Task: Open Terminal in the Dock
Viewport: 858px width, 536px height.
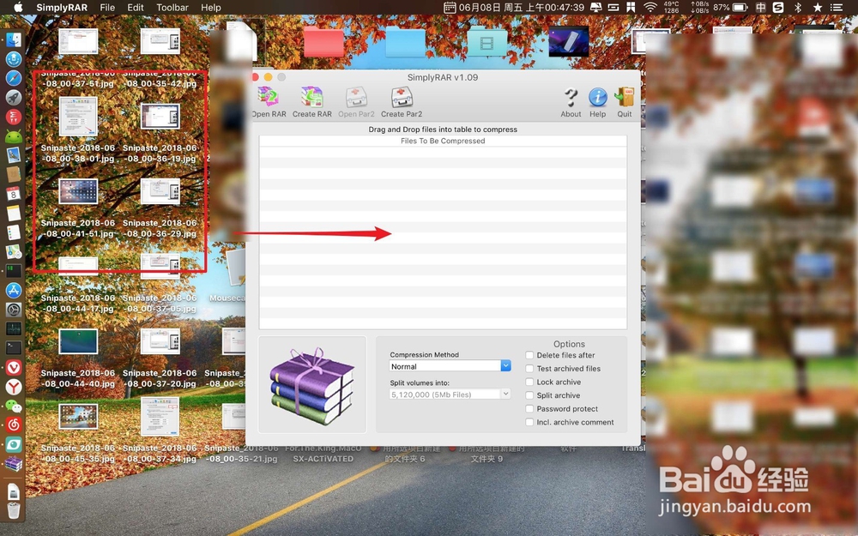Action: point(14,348)
